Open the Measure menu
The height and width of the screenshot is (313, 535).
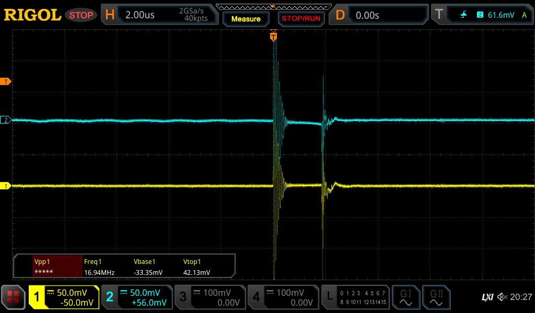coord(246,19)
